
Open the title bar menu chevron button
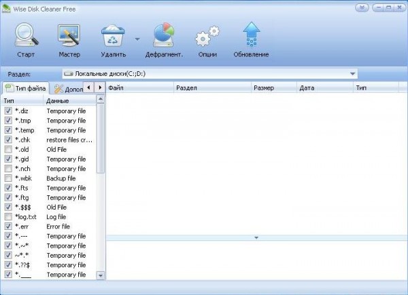362,7
